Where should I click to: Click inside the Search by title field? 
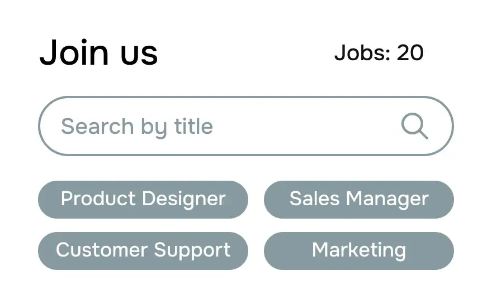pos(224,127)
